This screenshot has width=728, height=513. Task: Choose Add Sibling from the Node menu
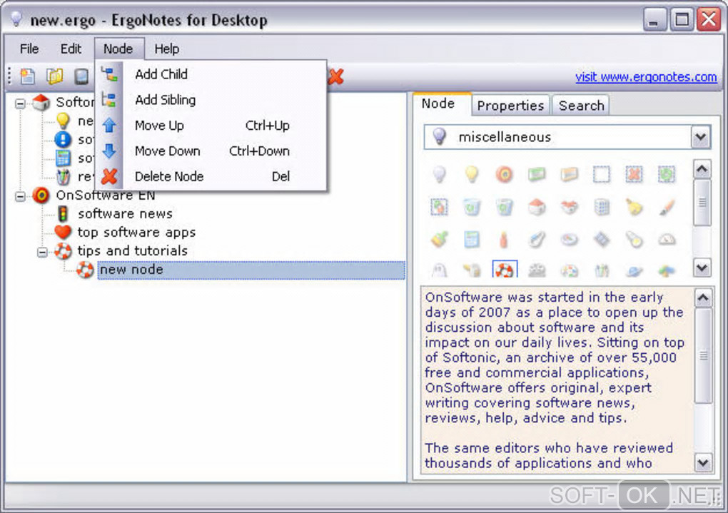[211, 100]
